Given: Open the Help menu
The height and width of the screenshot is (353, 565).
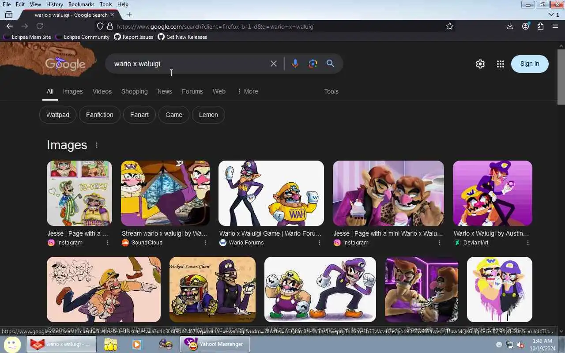Looking at the screenshot, I should pyautogui.click(x=123, y=4).
